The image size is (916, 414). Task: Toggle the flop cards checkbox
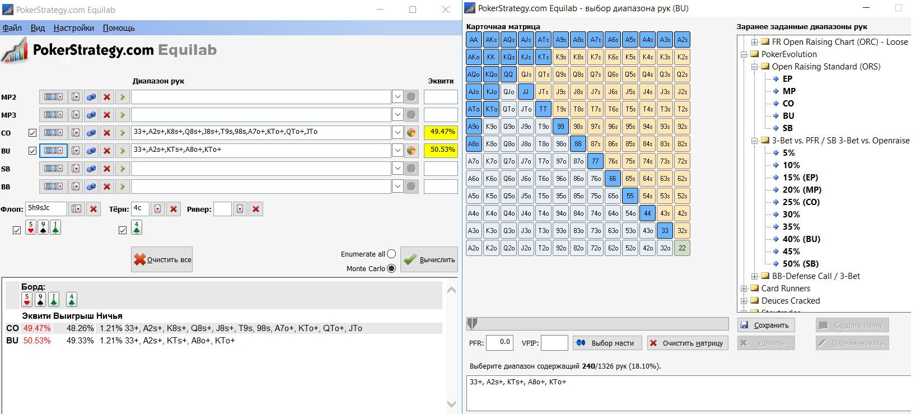tap(17, 230)
